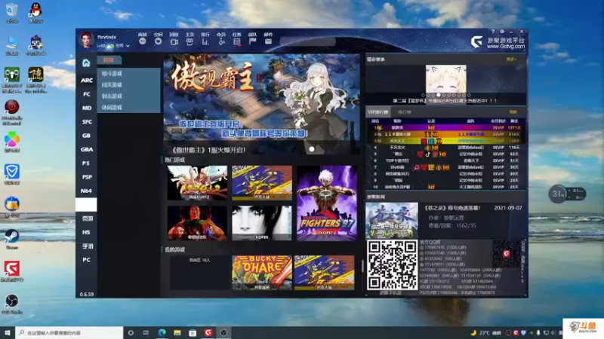
Task: Open the 战队 team flag icon
Action: pos(252,41)
